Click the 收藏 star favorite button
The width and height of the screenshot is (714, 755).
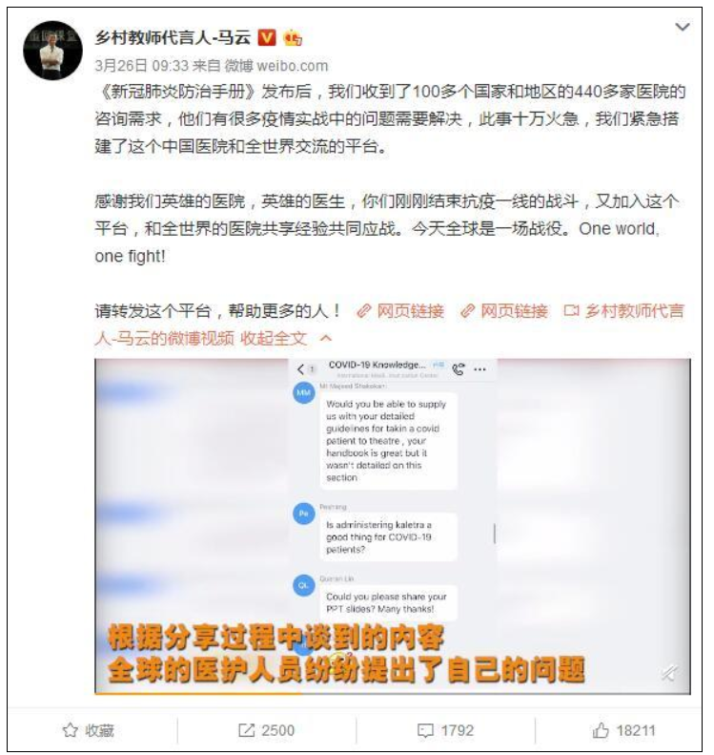pos(89,730)
